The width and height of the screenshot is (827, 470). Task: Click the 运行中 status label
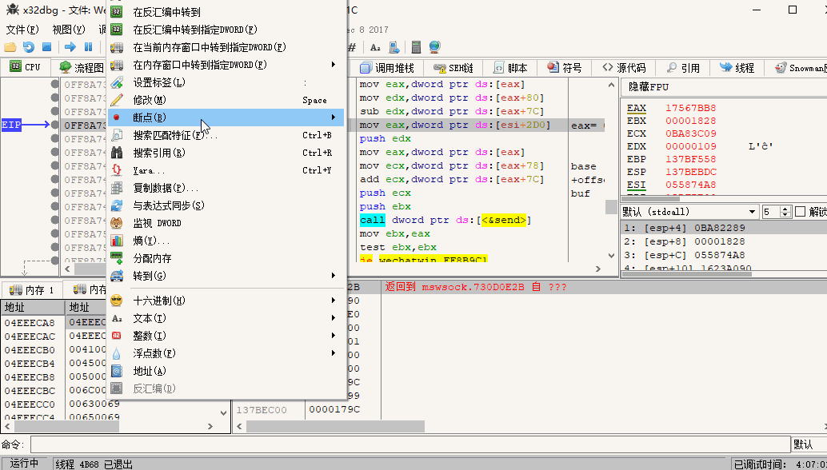click(x=24, y=463)
